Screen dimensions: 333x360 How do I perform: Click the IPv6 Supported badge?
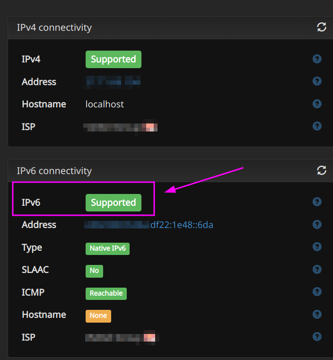(x=114, y=202)
